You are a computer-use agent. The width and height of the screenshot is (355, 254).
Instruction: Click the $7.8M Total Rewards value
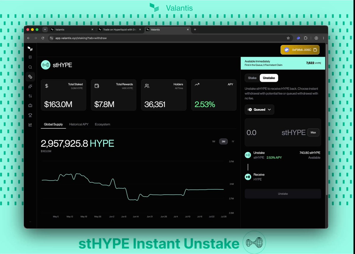(104, 104)
